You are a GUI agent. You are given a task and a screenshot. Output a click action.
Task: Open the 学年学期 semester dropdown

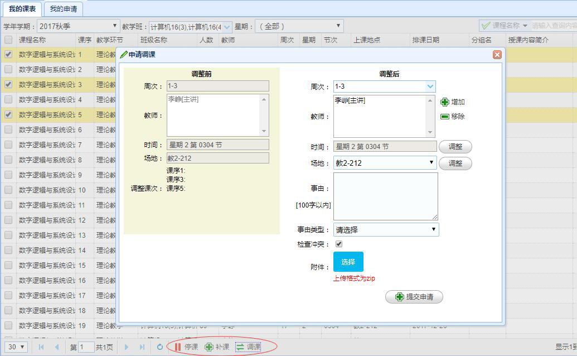point(78,26)
